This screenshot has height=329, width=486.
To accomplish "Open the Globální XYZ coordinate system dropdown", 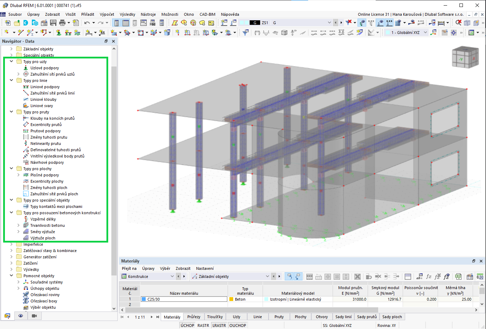I will pyautogui.click(x=425, y=33).
